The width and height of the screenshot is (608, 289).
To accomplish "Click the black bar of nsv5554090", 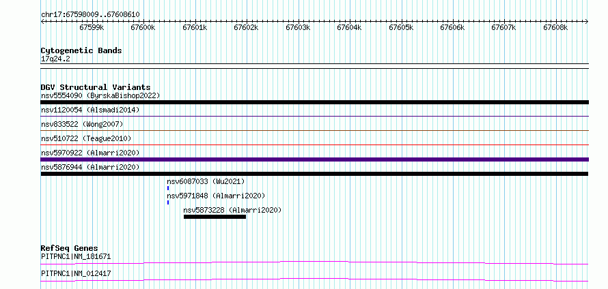I will (x=314, y=102).
